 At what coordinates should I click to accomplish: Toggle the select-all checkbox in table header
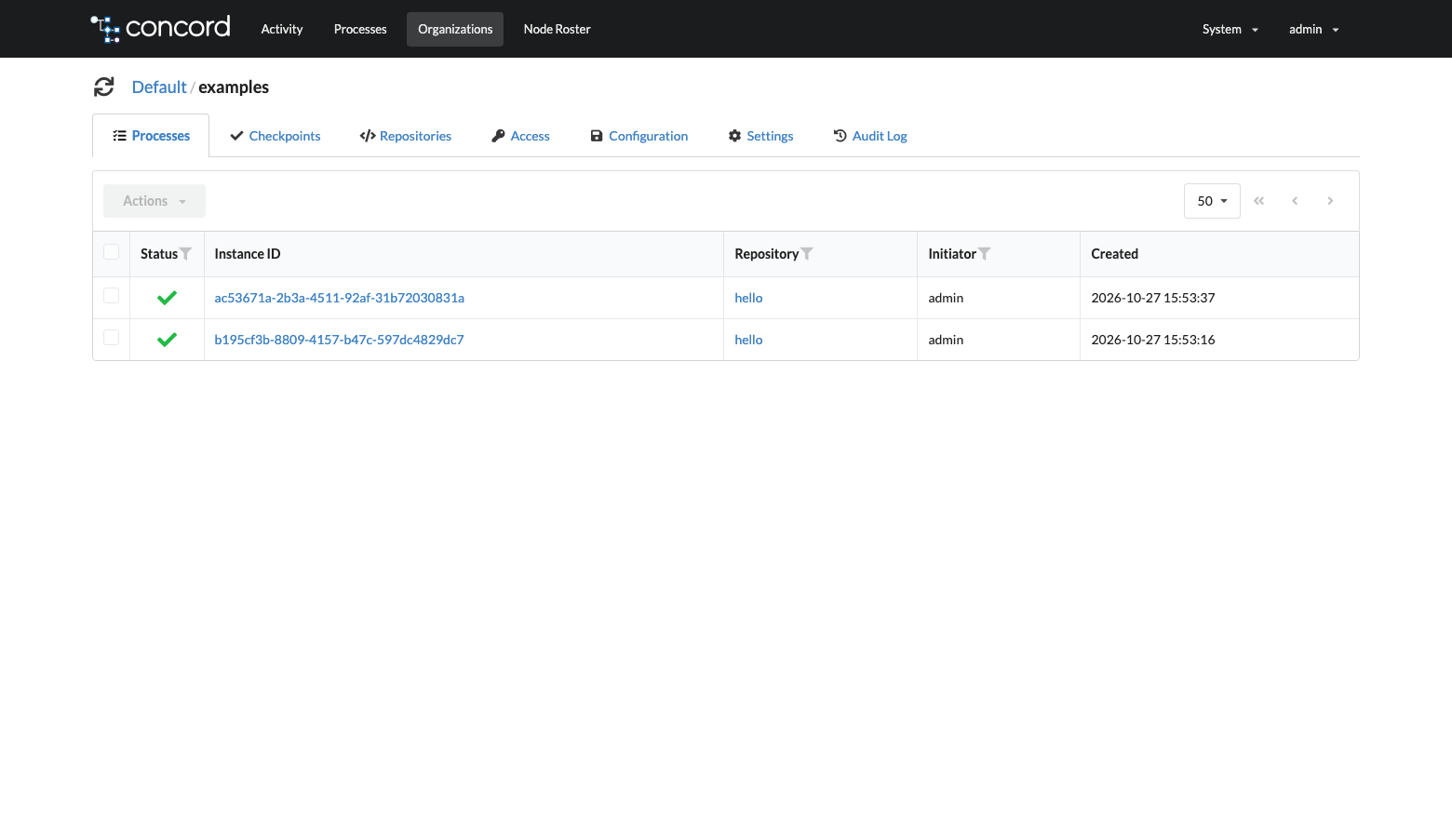tap(111, 252)
